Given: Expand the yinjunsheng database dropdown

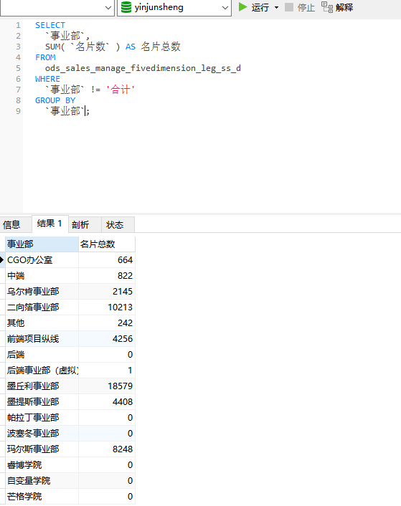Looking at the screenshot, I should [x=225, y=8].
